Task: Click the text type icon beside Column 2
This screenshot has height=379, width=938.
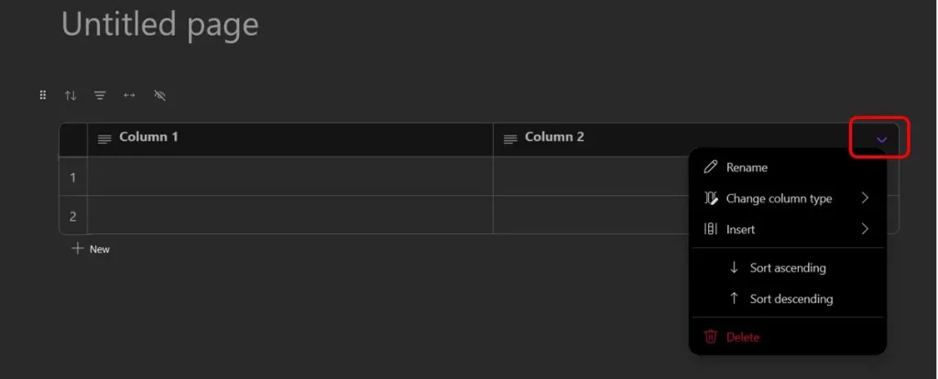Action: click(510, 139)
